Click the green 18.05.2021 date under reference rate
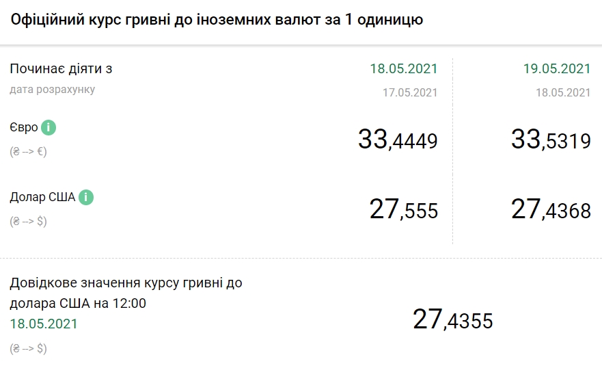 click(44, 324)
